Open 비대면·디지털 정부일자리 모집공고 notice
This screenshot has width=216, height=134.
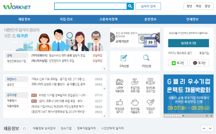click(63, 95)
